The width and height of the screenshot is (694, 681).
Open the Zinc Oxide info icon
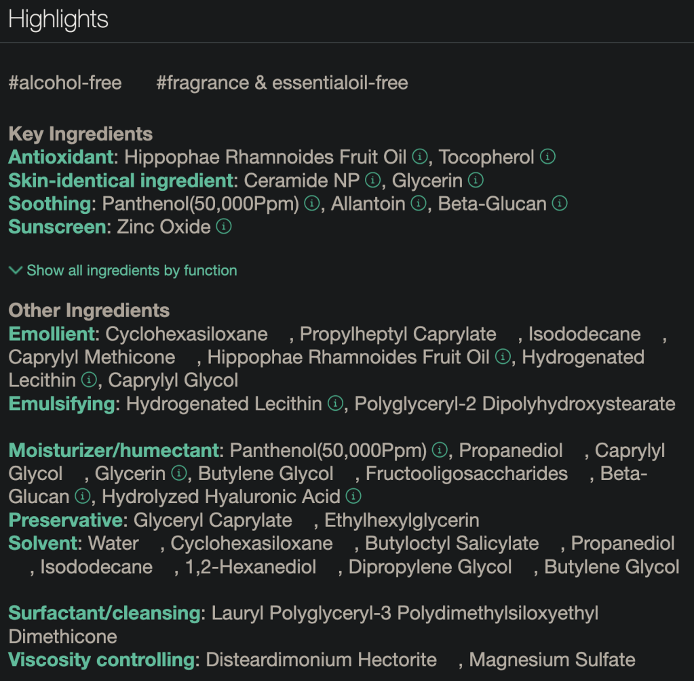click(x=224, y=227)
